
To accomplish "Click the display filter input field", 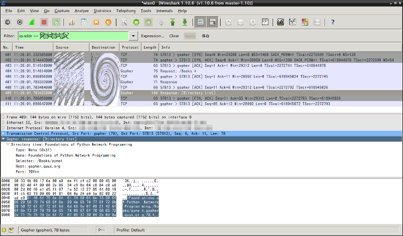I will pos(73,36).
